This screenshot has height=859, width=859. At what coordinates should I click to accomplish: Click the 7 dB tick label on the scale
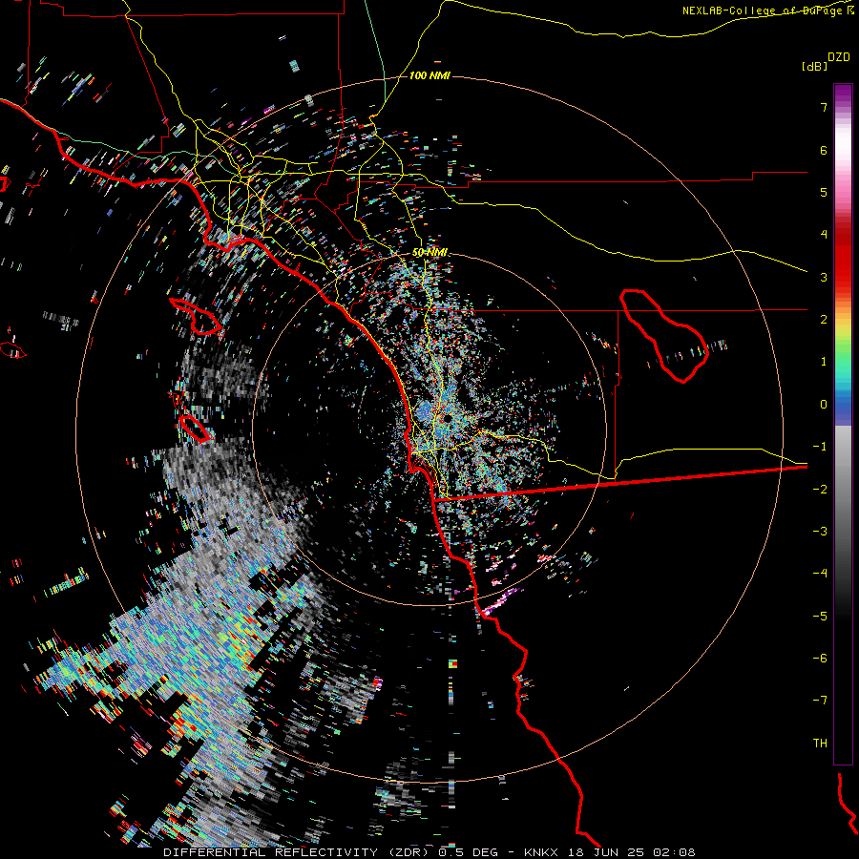pos(824,107)
